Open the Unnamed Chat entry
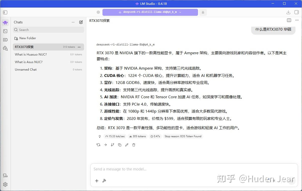The height and width of the screenshot is (191, 302). tap(48, 70)
